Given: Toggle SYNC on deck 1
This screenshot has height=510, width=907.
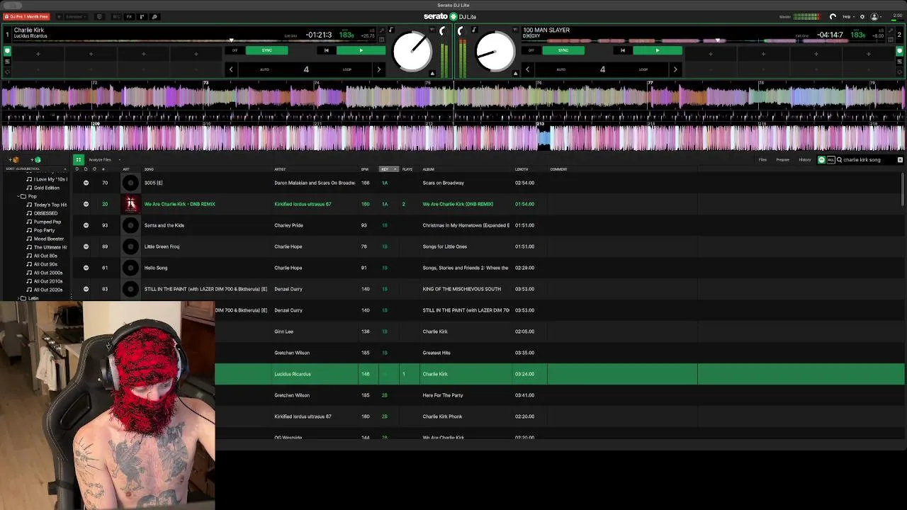Looking at the screenshot, I should 266,50.
